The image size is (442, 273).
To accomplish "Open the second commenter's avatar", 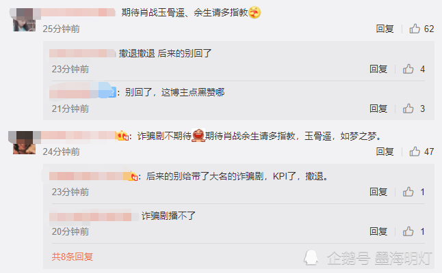I will tap(24, 143).
